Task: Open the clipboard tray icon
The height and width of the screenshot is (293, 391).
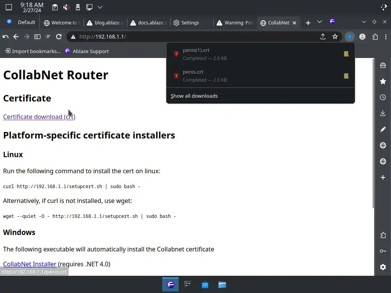Action: coord(55,7)
